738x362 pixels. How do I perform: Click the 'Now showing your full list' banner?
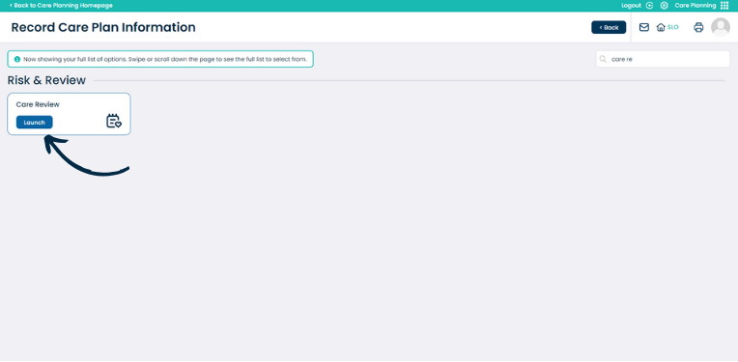(160, 59)
